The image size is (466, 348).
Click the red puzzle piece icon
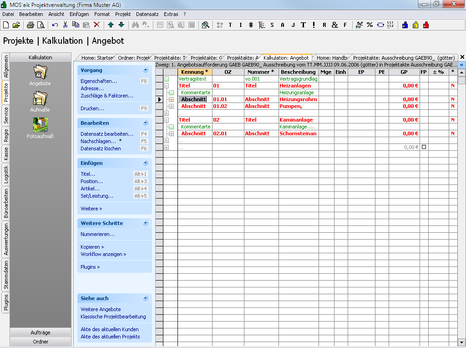coord(426,25)
